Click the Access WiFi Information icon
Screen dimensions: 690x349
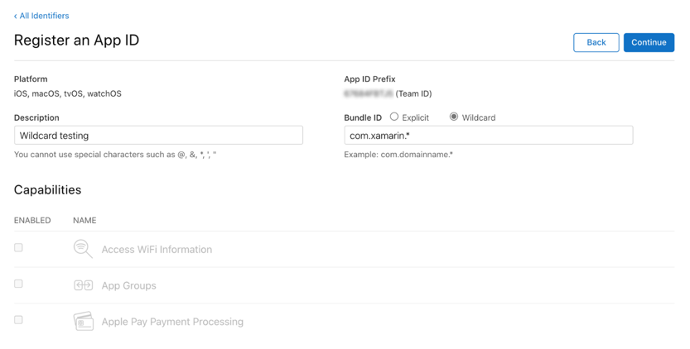click(x=83, y=249)
